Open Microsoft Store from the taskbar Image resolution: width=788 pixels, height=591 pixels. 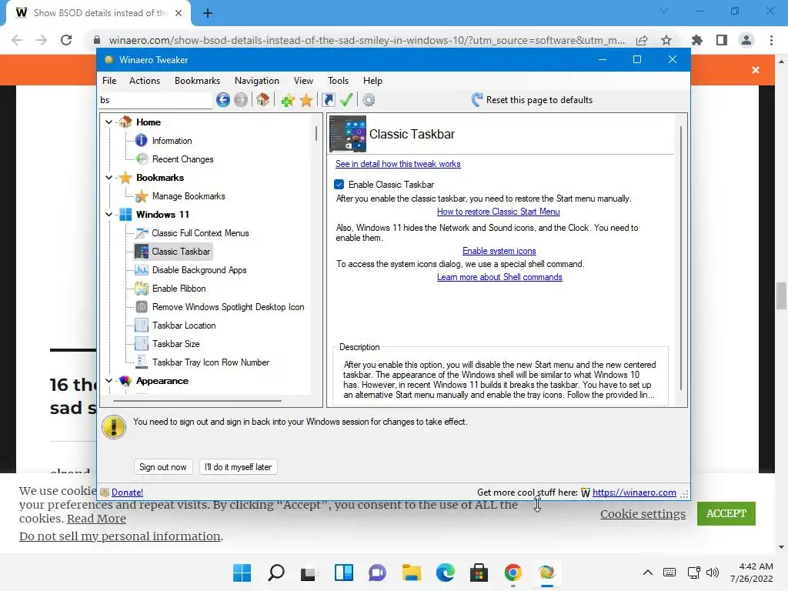pos(479,573)
